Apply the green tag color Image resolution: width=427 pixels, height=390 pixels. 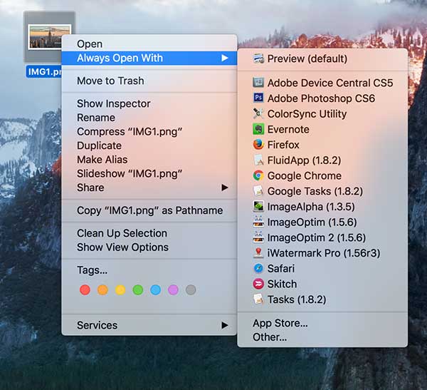138,290
